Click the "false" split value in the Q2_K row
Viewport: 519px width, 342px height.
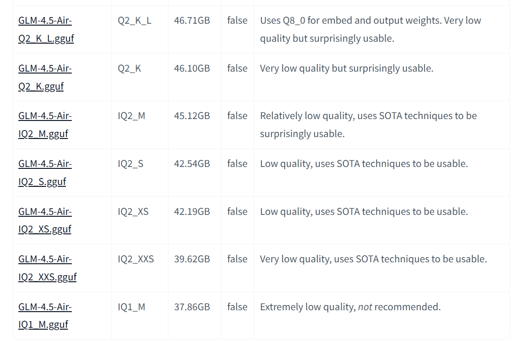click(x=237, y=68)
